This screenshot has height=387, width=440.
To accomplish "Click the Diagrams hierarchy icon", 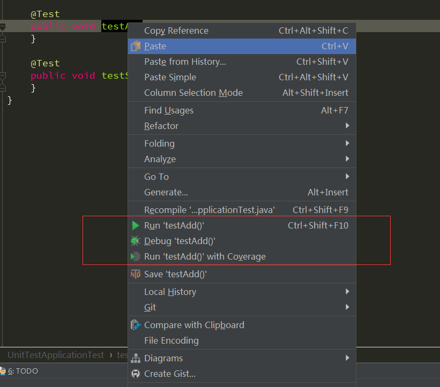I will 136,358.
